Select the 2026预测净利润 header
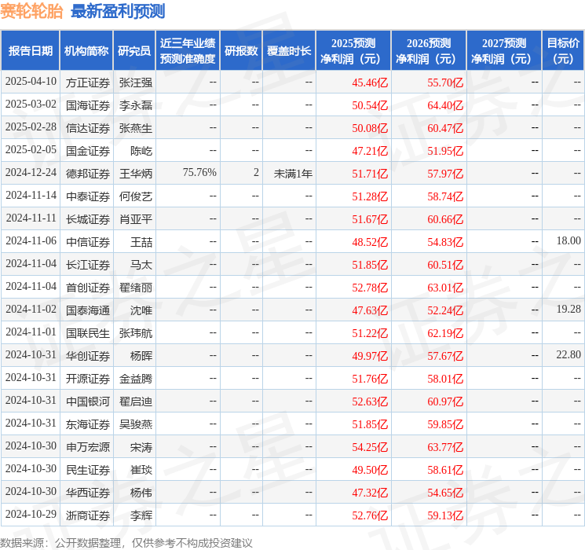 (429, 51)
